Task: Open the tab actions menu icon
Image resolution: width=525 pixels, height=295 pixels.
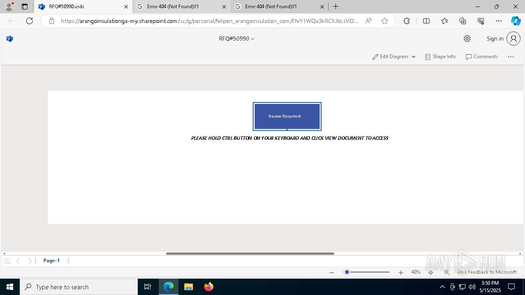Action: coord(25,7)
